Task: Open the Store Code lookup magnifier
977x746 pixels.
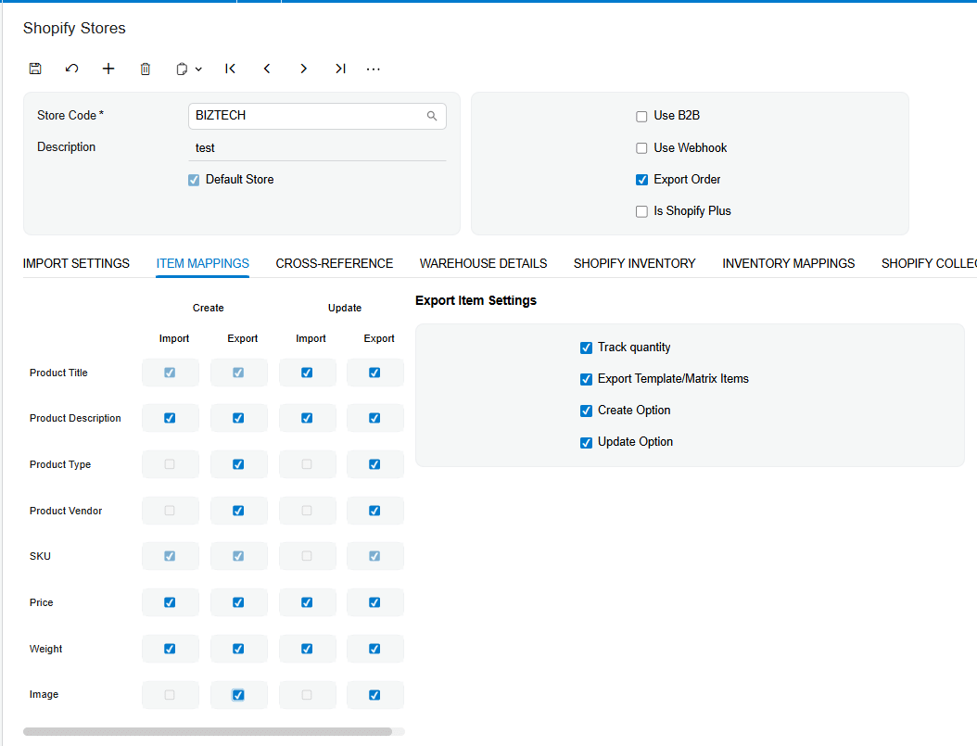Action: click(432, 116)
